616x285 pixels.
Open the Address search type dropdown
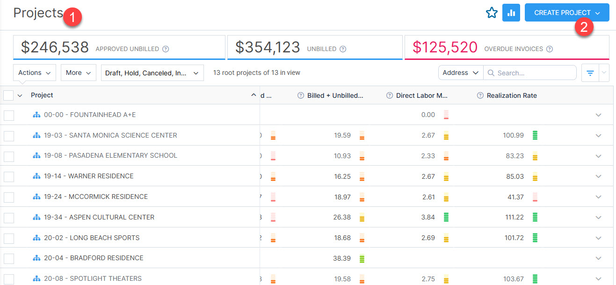460,73
